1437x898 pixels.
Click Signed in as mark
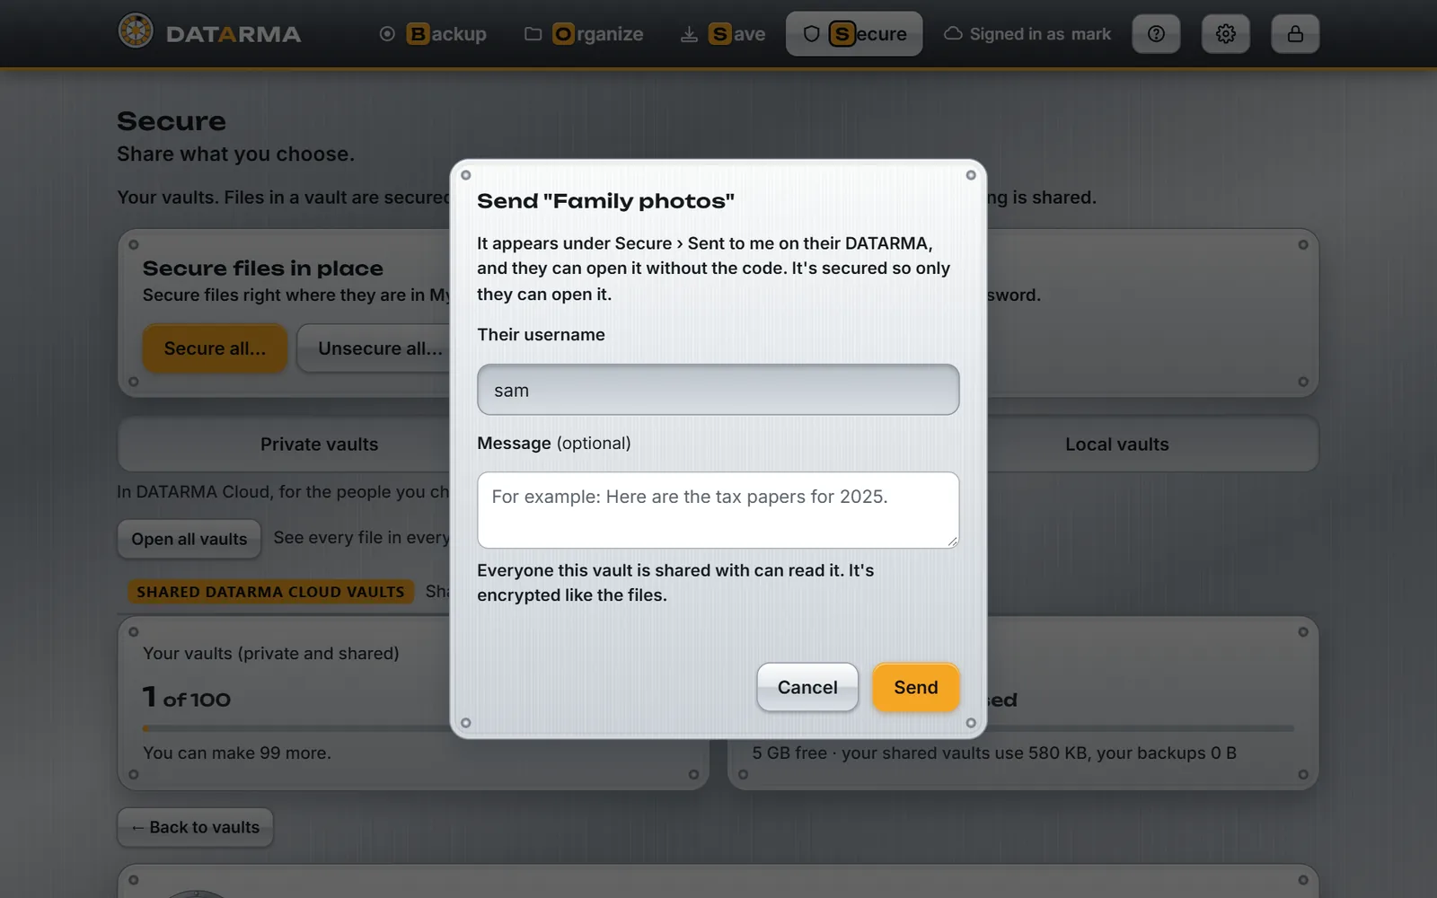point(1040,34)
